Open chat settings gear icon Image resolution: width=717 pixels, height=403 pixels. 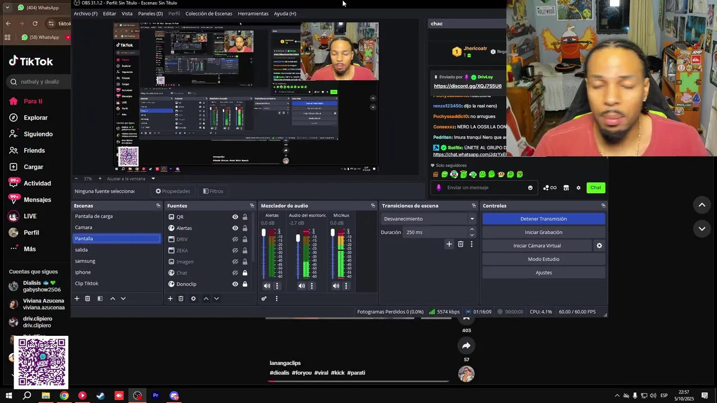coord(578,188)
